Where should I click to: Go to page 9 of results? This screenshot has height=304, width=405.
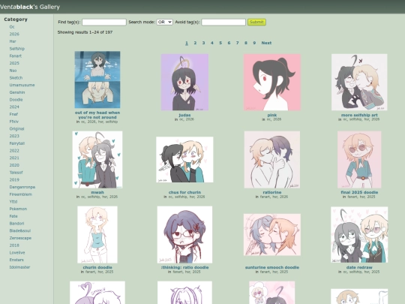pos(254,43)
